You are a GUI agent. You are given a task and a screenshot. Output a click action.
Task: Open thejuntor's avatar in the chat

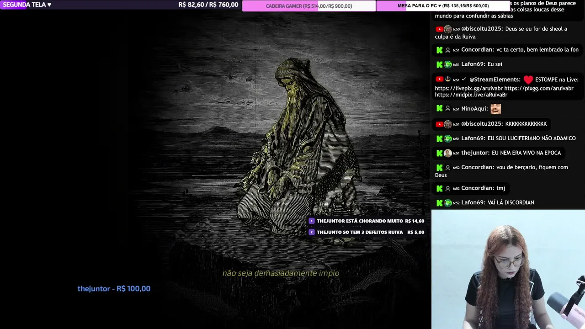pos(448,153)
